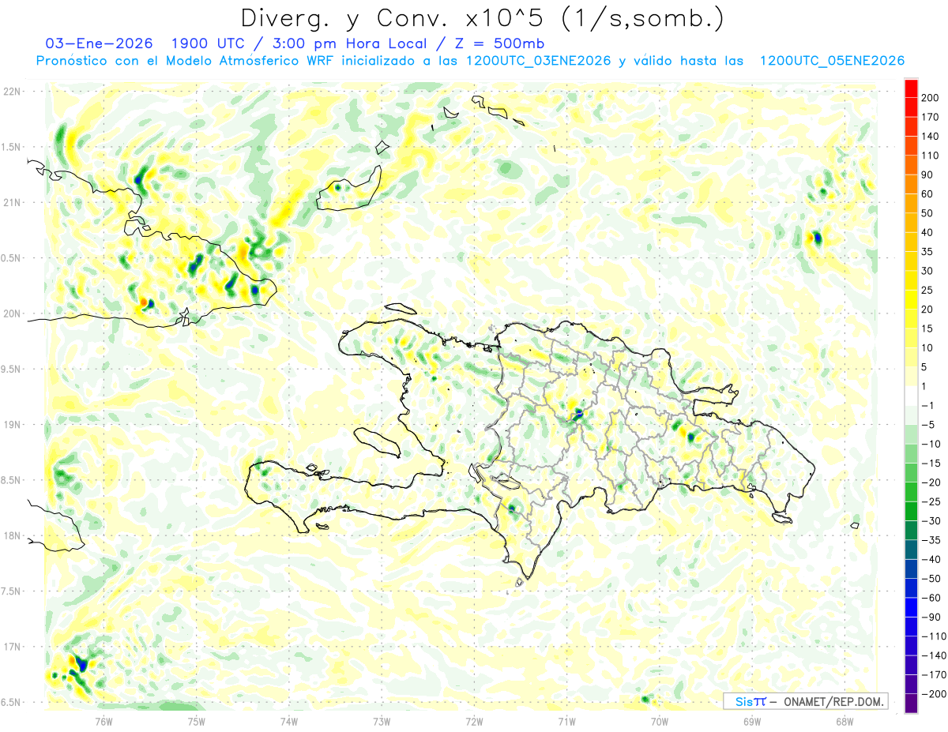The image size is (948, 732).
Task: Click the positive "170" colorbar label
Action: [930, 117]
